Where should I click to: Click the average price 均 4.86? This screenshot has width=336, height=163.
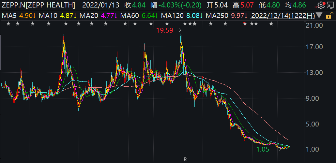296,5
